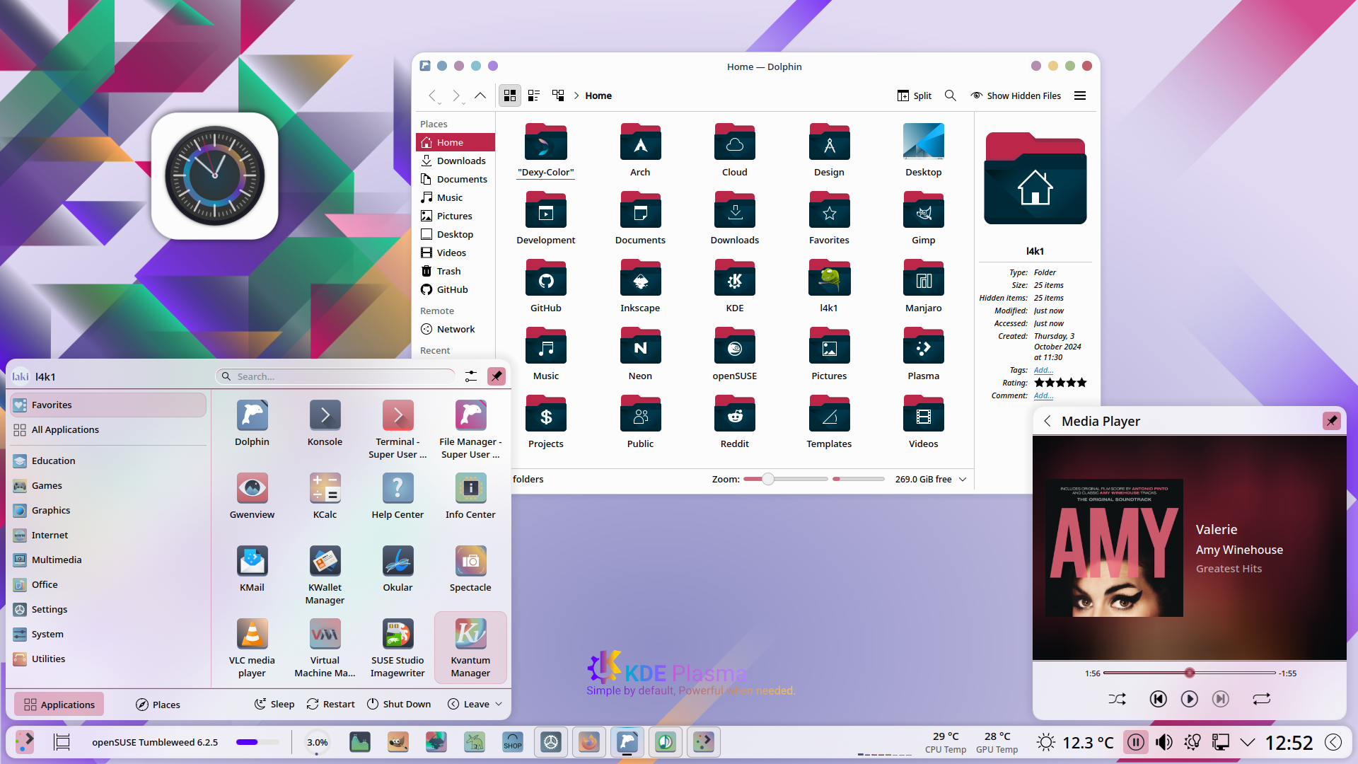Open Firefox from the taskbar
Screen dimensions: 1358x764
coord(588,742)
